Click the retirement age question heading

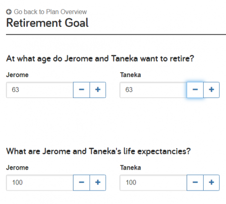(100, 59)
